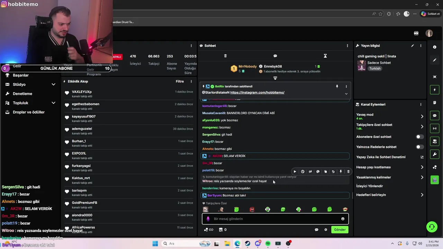Screen dimensions: 443x249
Task: Click the mention @ icon in message actions
Action: [318, 172]
